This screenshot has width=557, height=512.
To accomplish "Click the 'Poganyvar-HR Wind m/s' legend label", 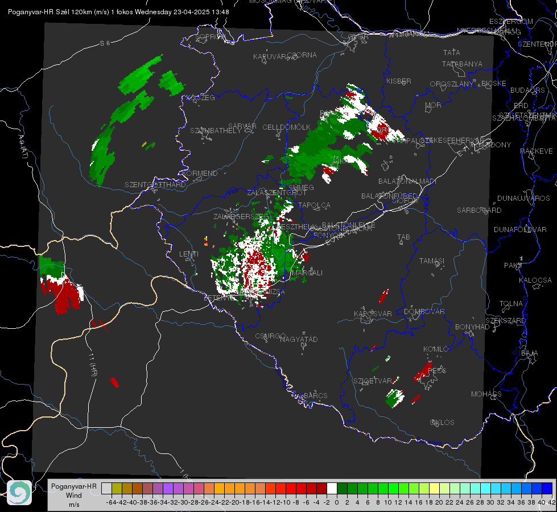I will click(x=74, y=496).
